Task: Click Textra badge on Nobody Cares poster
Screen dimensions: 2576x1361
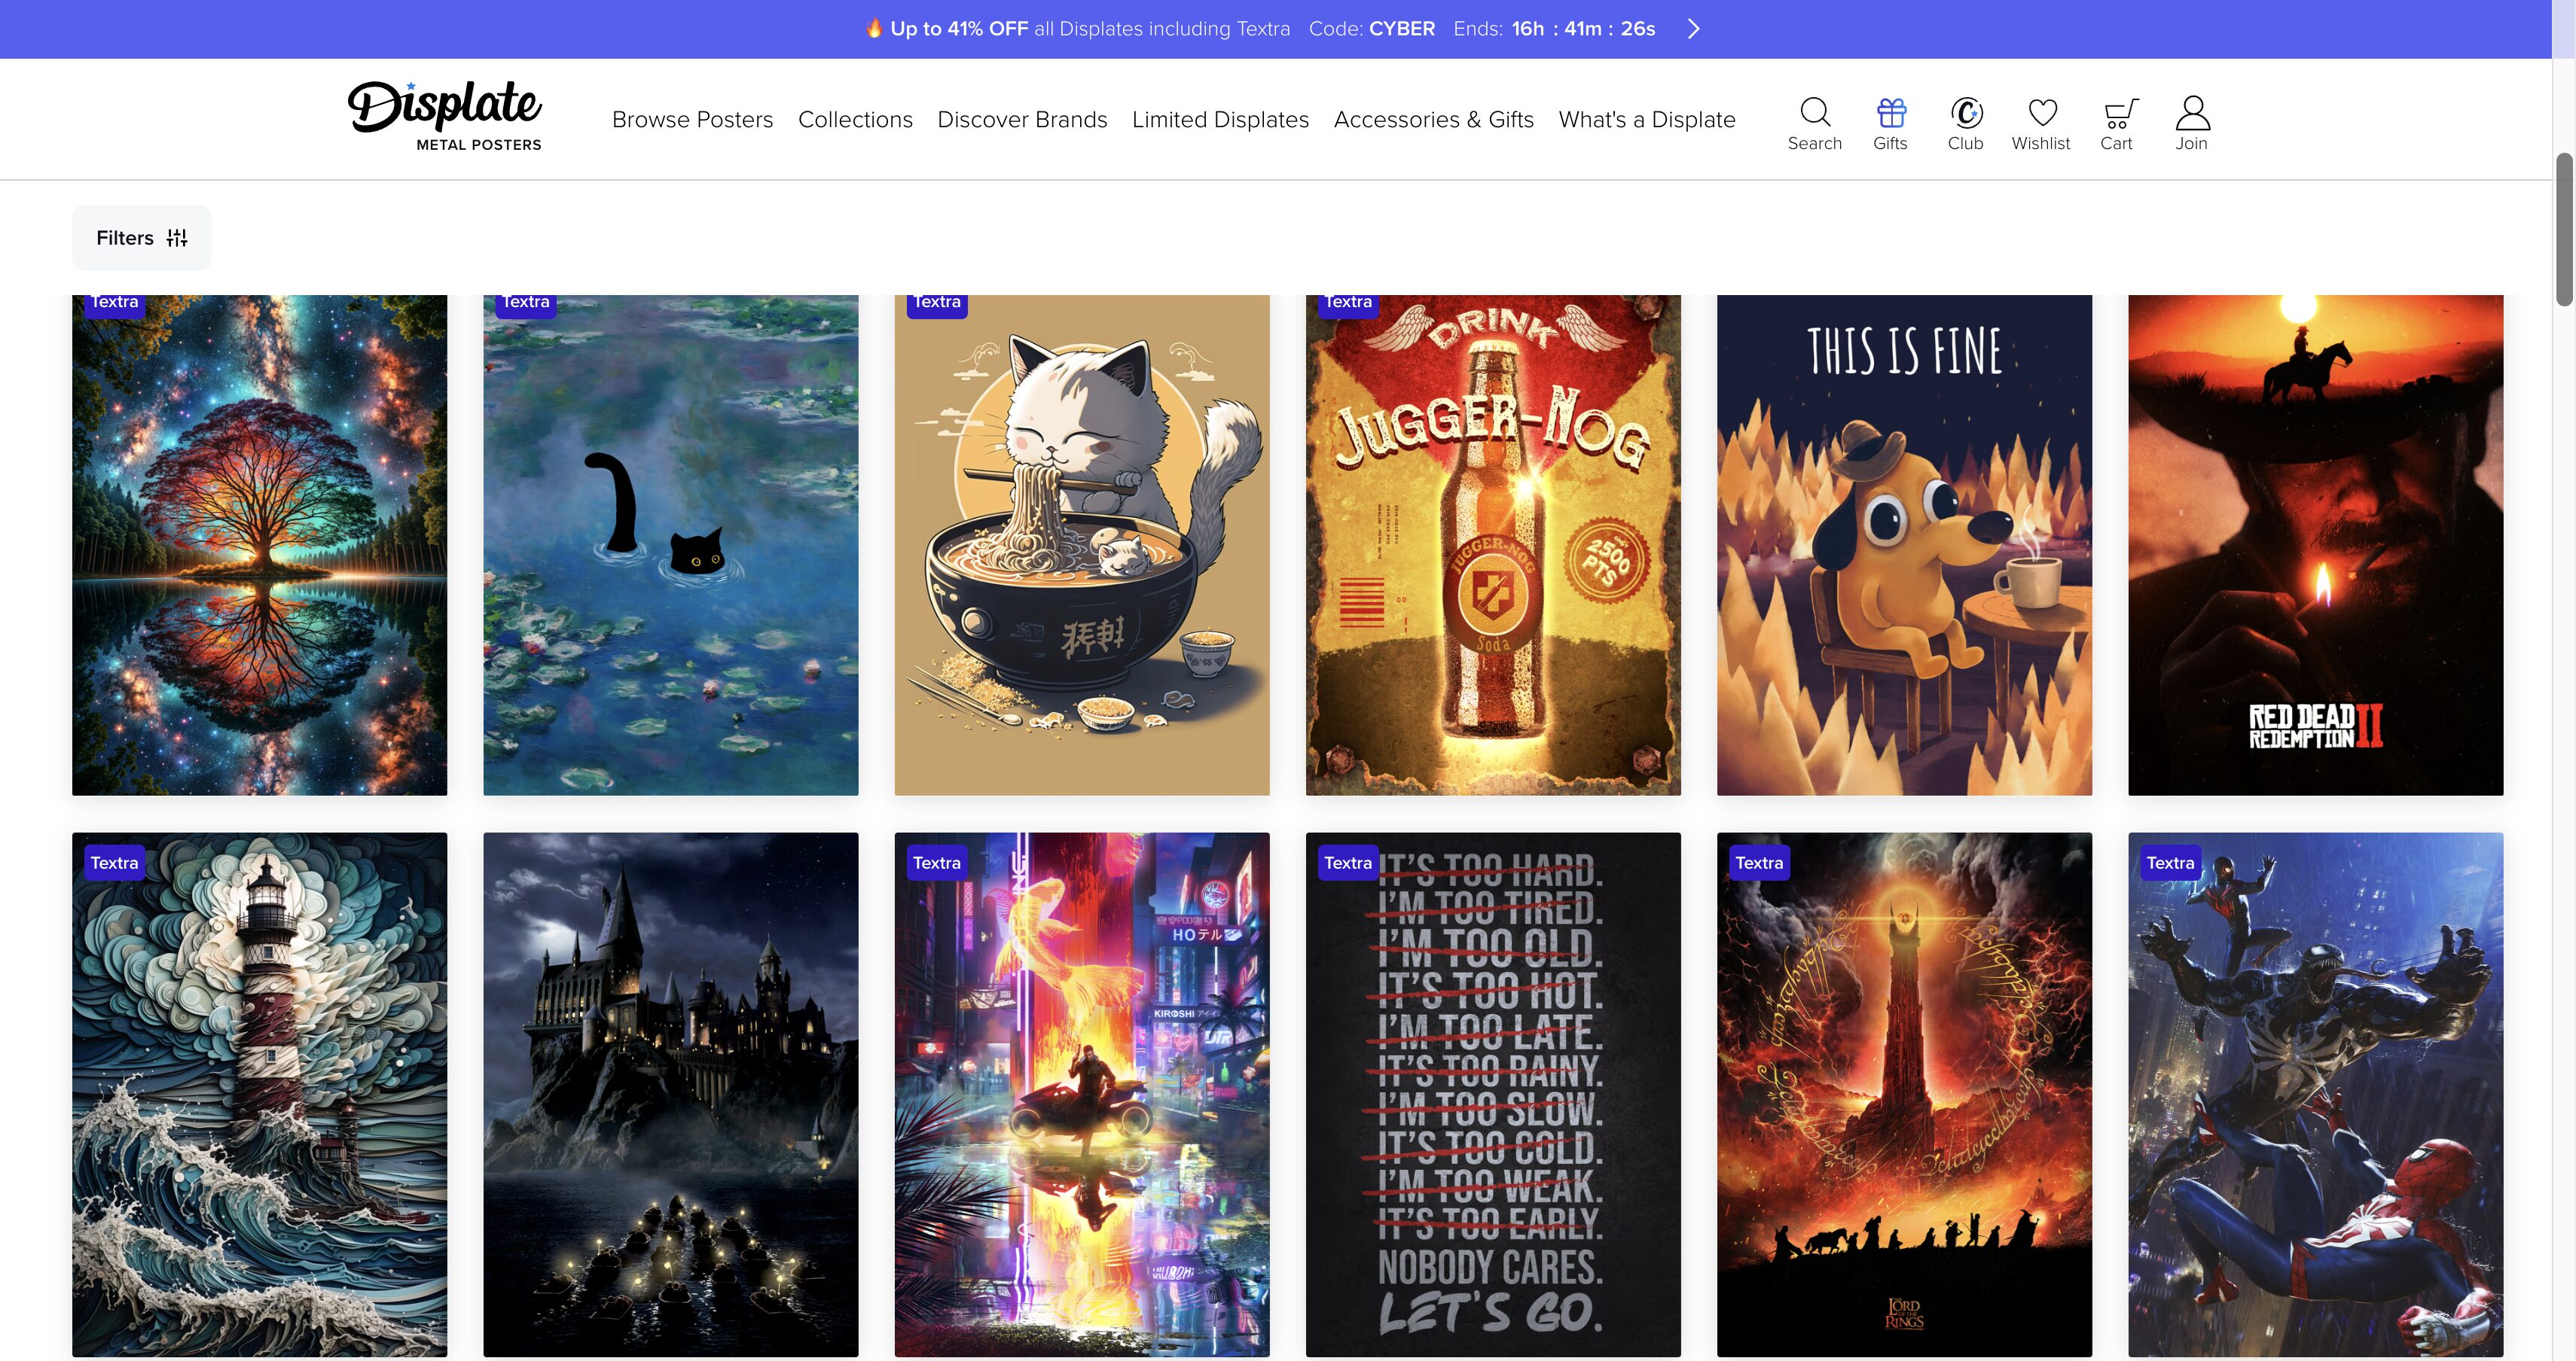Action: (x=1347, y=863)
